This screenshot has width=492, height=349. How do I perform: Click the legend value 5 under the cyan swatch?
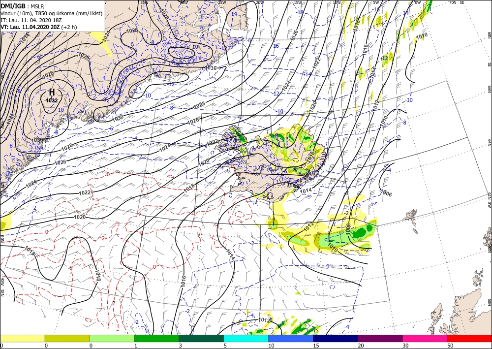(x=226, y=346)
